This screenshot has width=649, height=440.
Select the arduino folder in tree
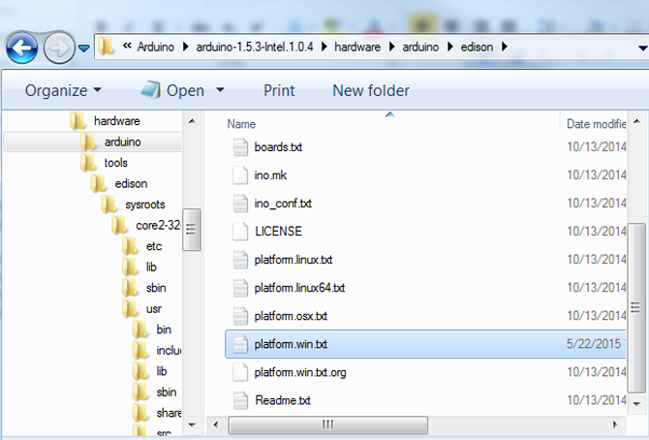tap(122, 141)
